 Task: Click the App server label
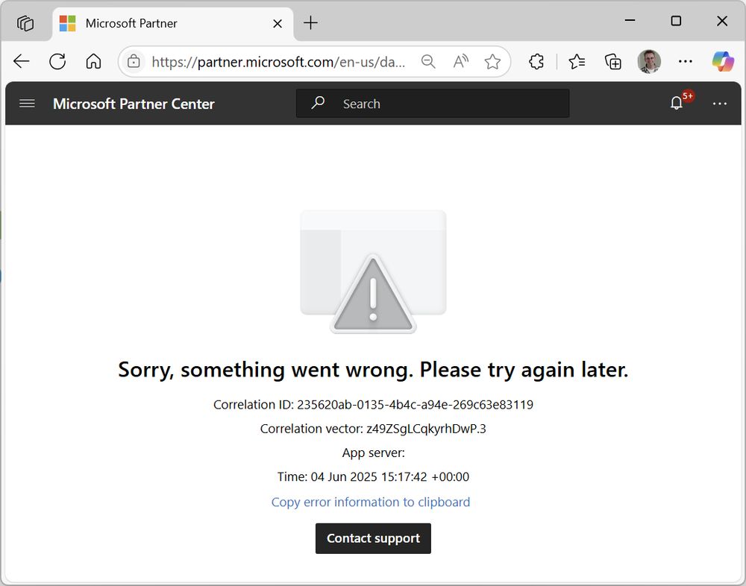(374, 453)
